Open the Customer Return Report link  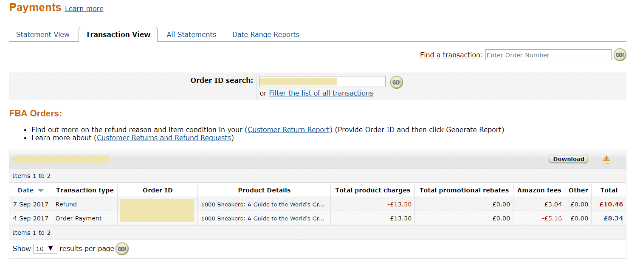(289, 130)
